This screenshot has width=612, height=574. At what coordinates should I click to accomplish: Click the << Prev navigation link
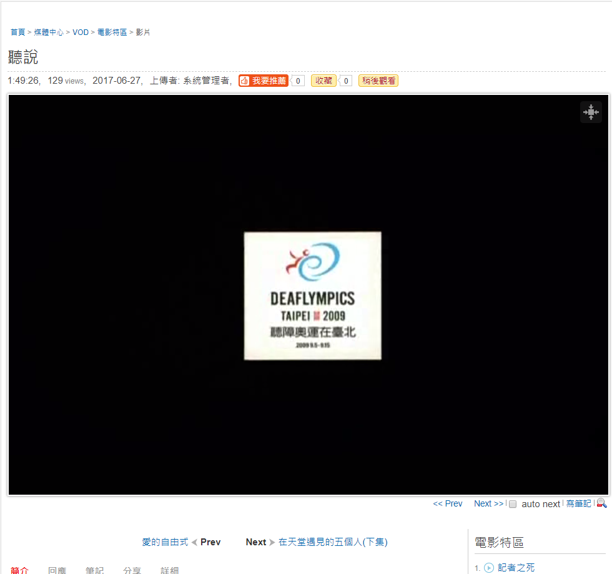[x=447, y=503]
